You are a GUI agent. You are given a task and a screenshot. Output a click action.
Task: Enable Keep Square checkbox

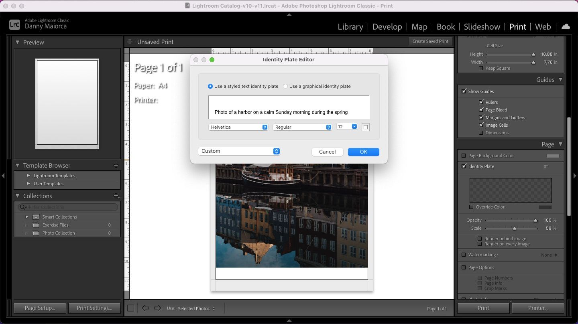[481, 68]
